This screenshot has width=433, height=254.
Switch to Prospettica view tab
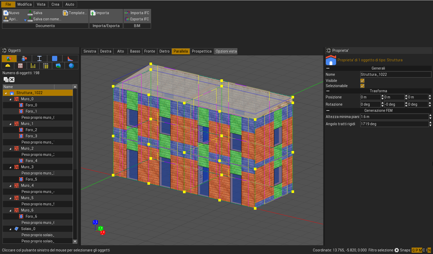pos(202,51)
